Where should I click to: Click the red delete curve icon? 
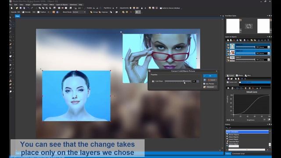253,88
